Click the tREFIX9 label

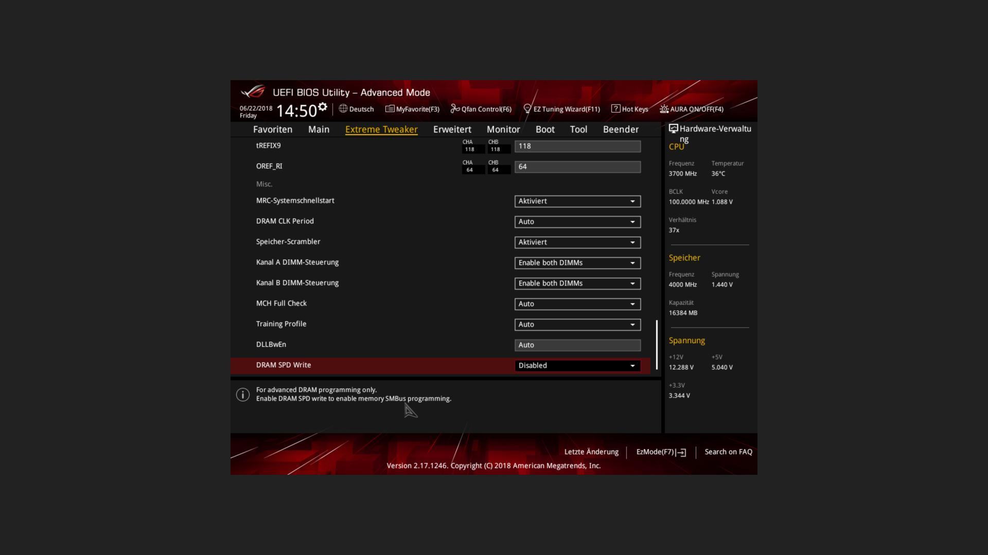click(x=269, y=145)
